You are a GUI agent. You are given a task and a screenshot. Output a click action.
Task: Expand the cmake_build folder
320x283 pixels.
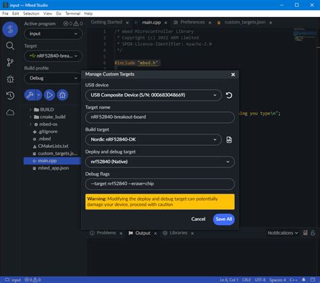coord(30,117)
